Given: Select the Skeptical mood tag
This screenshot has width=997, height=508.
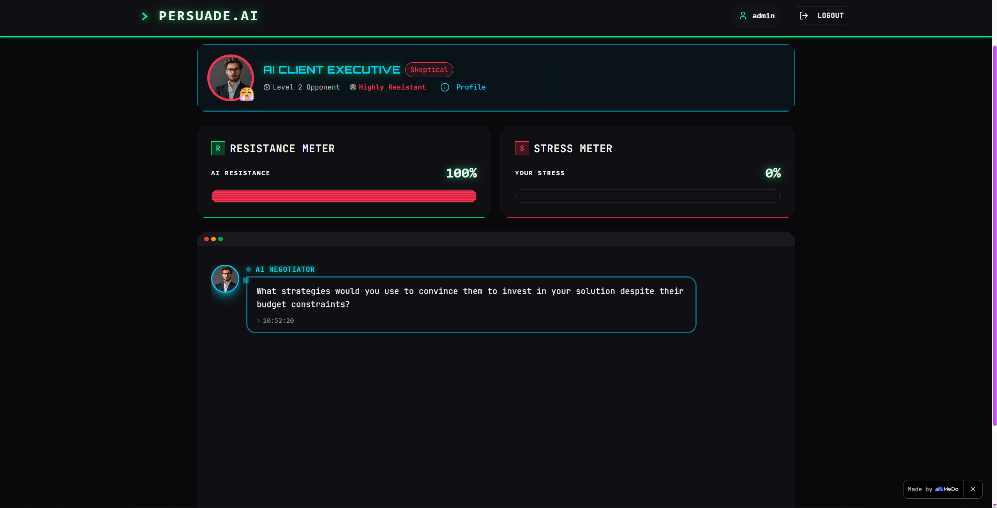Looking at the screenshot, I should coord(429,70).
